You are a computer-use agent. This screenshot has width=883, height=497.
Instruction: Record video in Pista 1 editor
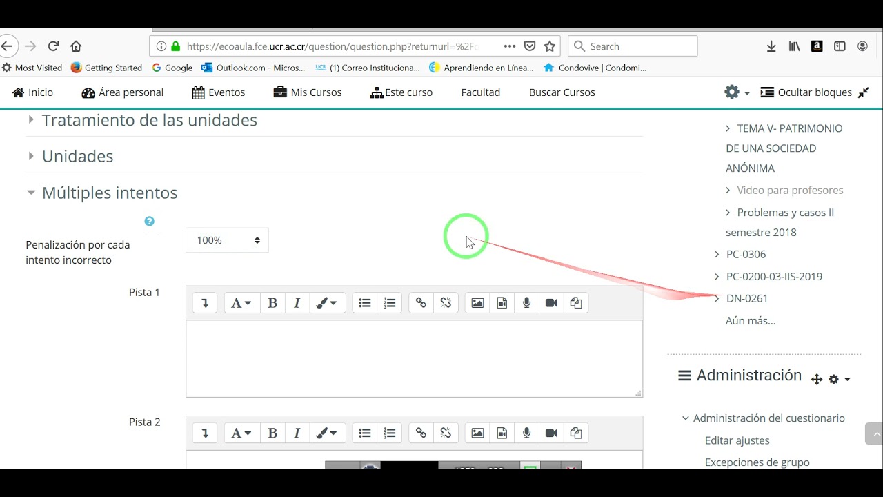tap(551, 303)
